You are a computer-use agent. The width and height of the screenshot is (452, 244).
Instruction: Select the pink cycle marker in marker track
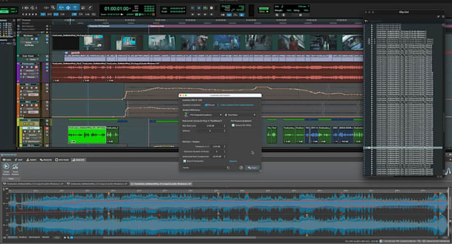pyautogui.click(x=255, y=26)
